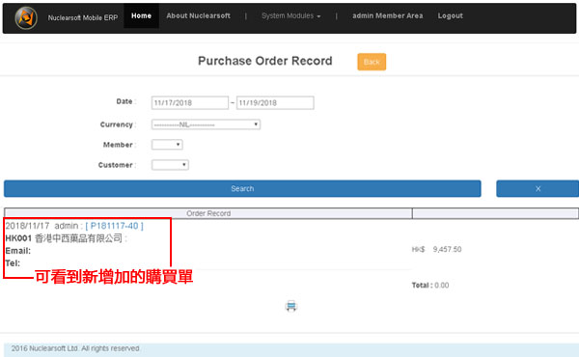
Task: Click the orange Back button
Action: pyautogui.click(x=372, y=62)
